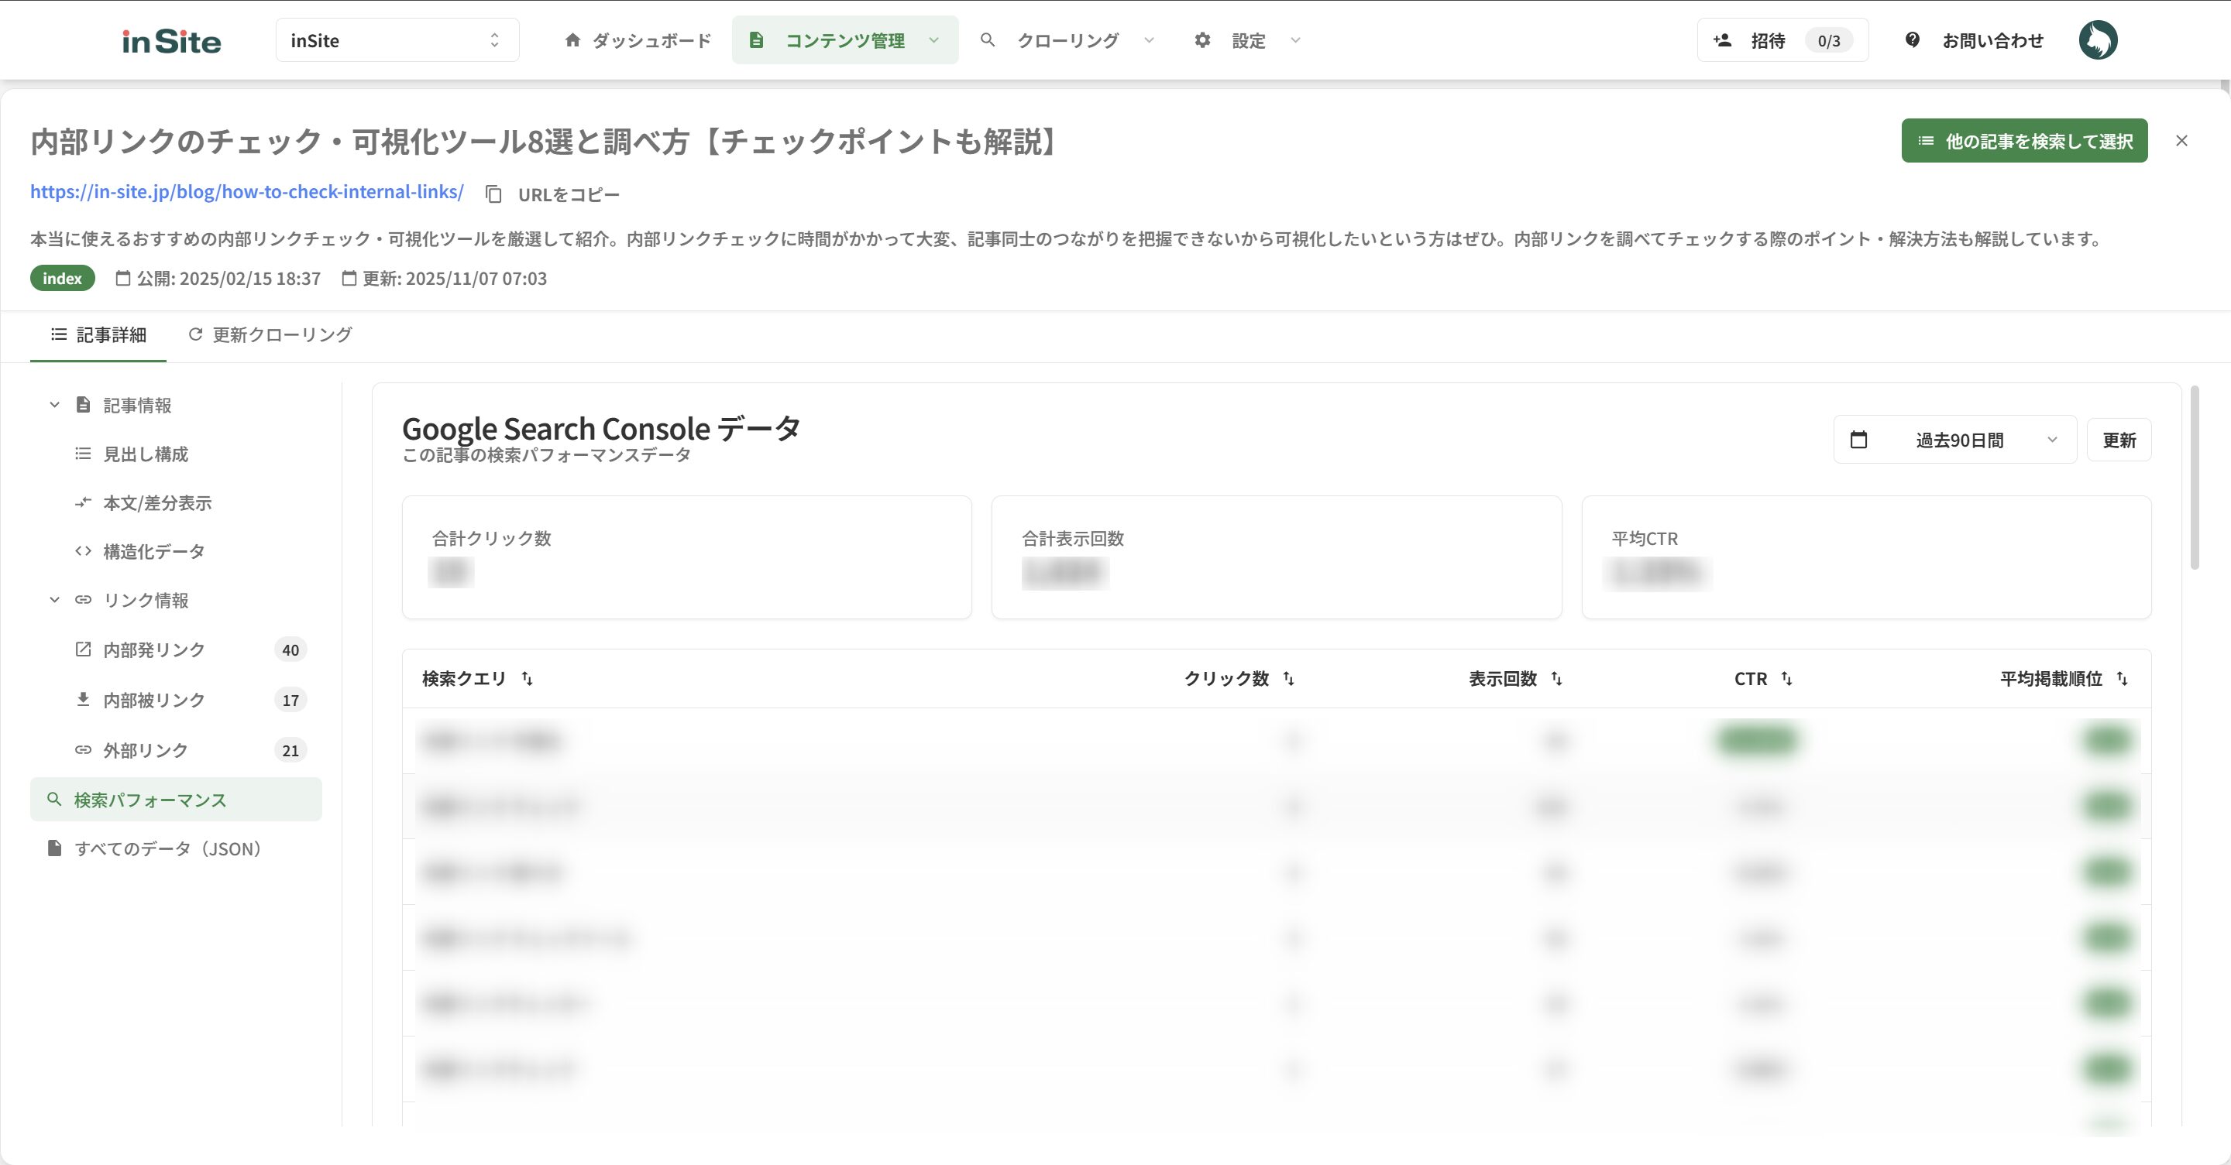Image resolution: width=2231 pixels, height=1165 pixels.
Task: Sort by 平均掲載順位 column arrows
Action: pos(2122,679)
